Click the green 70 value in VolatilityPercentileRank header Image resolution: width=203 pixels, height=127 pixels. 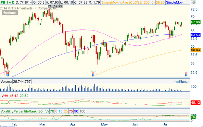coord(52,111)
